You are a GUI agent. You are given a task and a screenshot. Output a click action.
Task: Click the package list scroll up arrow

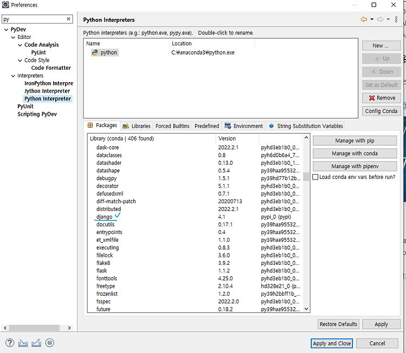tap(306, 138)
